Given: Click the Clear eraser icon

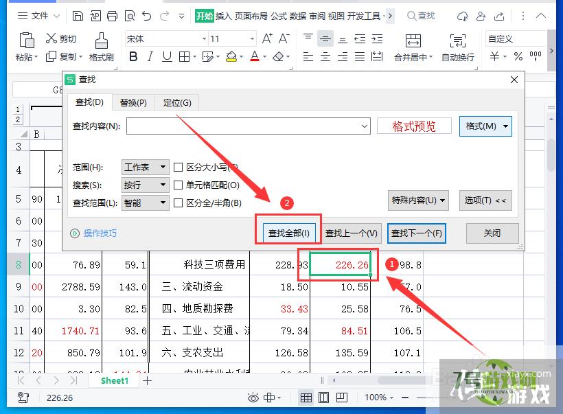Looking at the screenshot, I should pos(278,56).
